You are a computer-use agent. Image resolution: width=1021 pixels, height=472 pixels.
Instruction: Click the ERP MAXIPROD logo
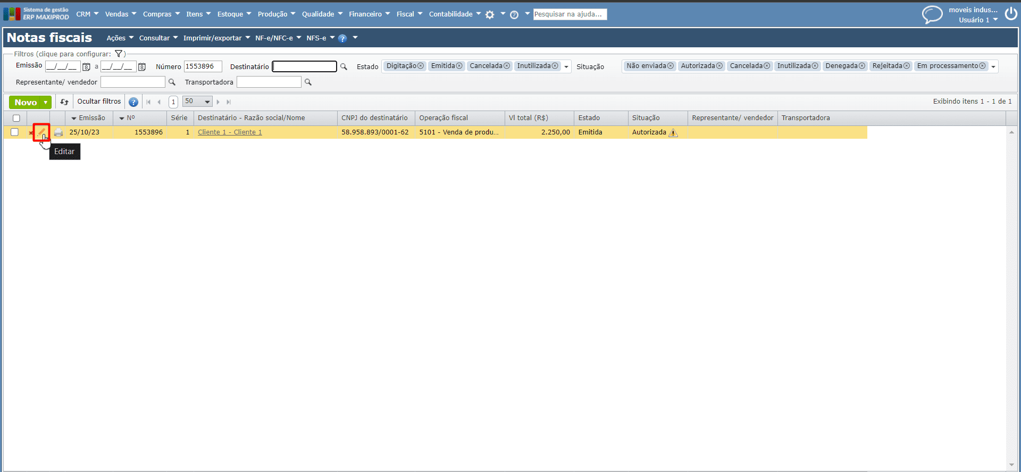click(36, 14)
